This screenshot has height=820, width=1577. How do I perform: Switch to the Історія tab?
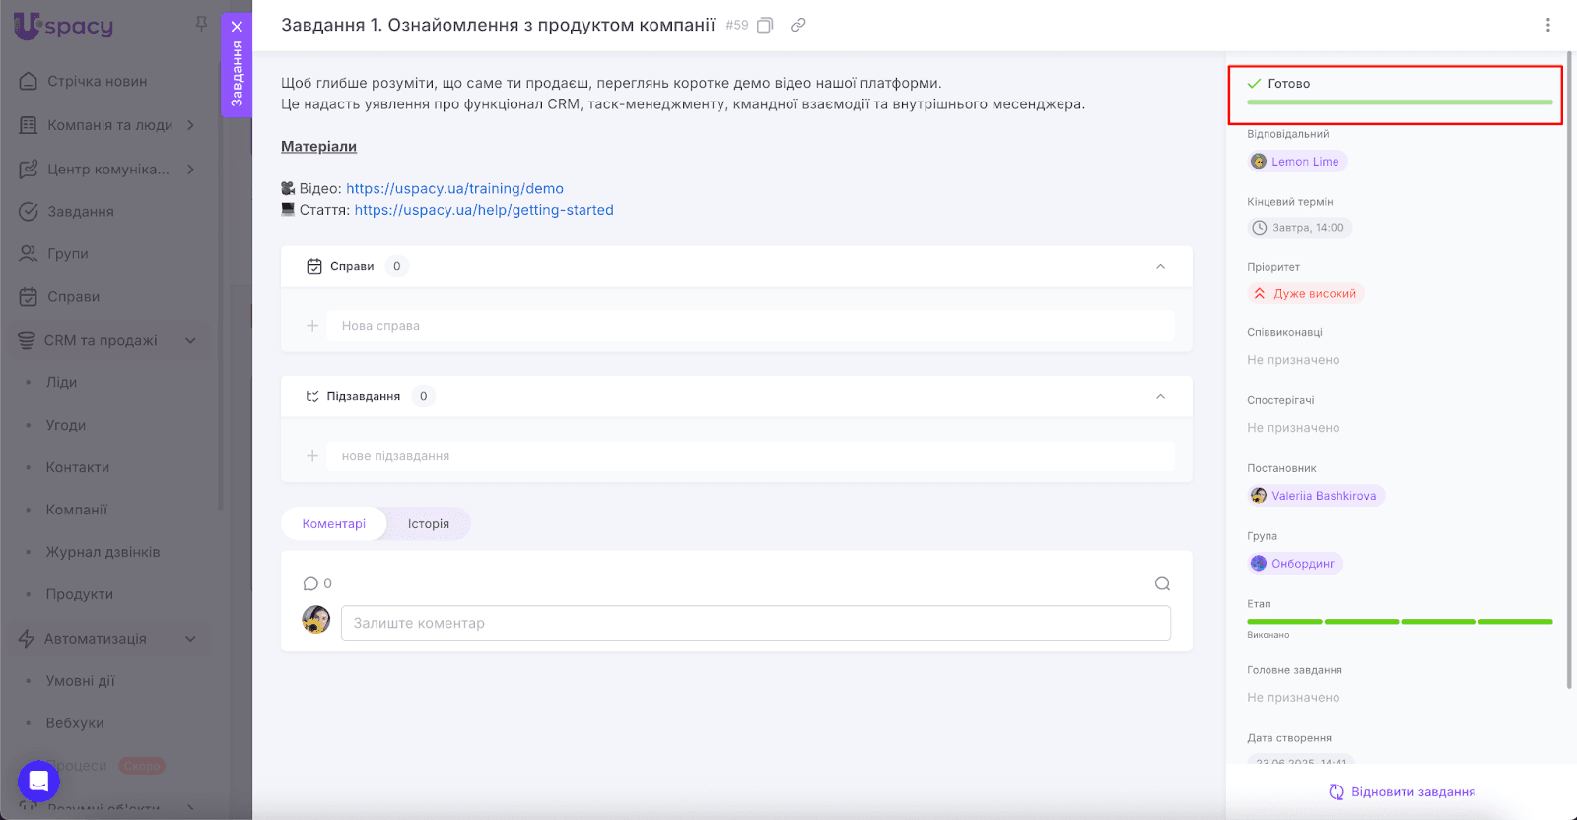pos(428,524)
